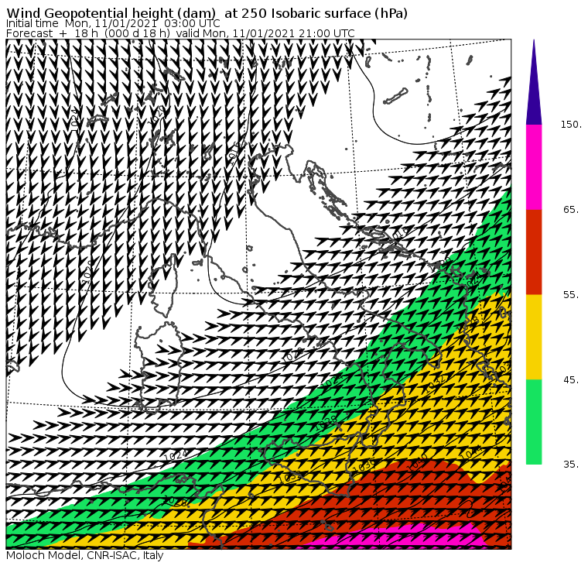Click the legend label '150.'
The height and width of the screenshot is (566, 588).
coord(571,125)
